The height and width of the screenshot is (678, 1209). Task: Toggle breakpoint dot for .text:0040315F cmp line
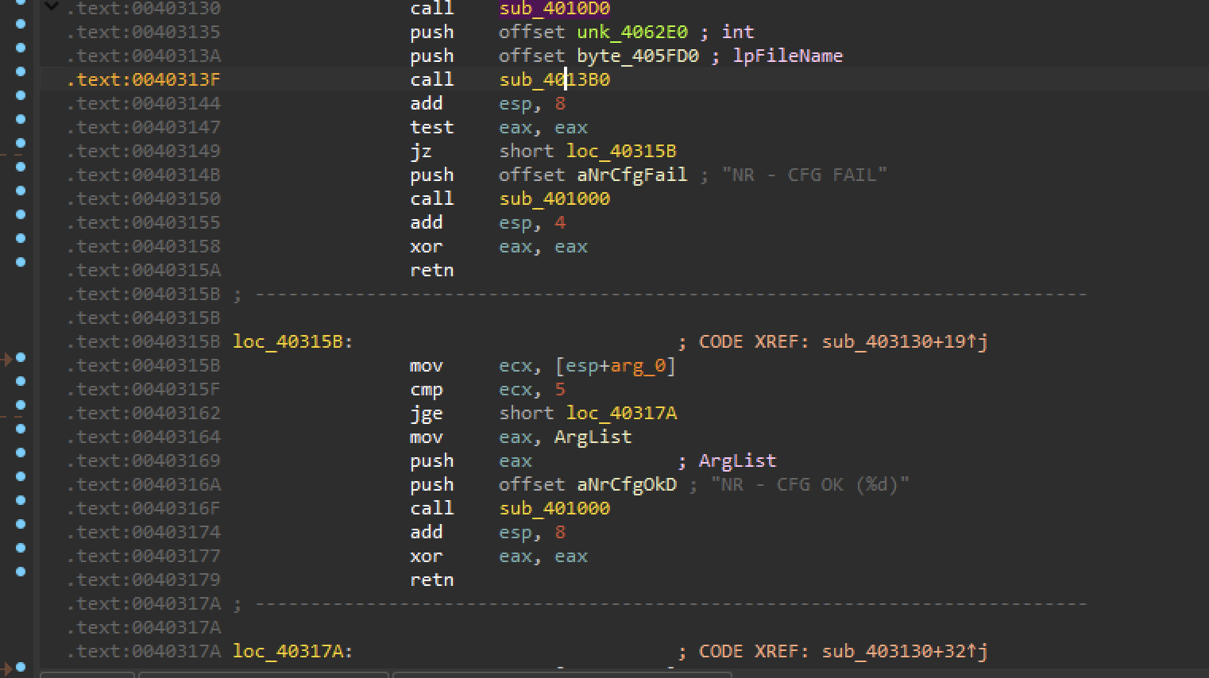click(x=21, y=381)
